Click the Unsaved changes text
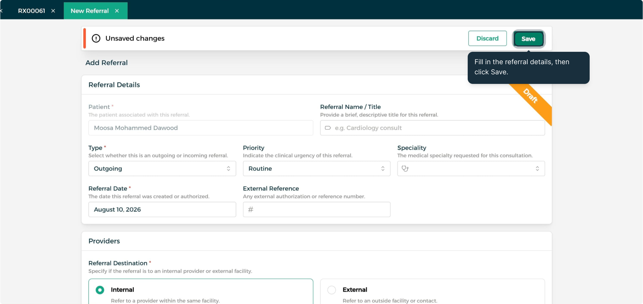Viewport: 643px width, 304px height. coord(135,38)
